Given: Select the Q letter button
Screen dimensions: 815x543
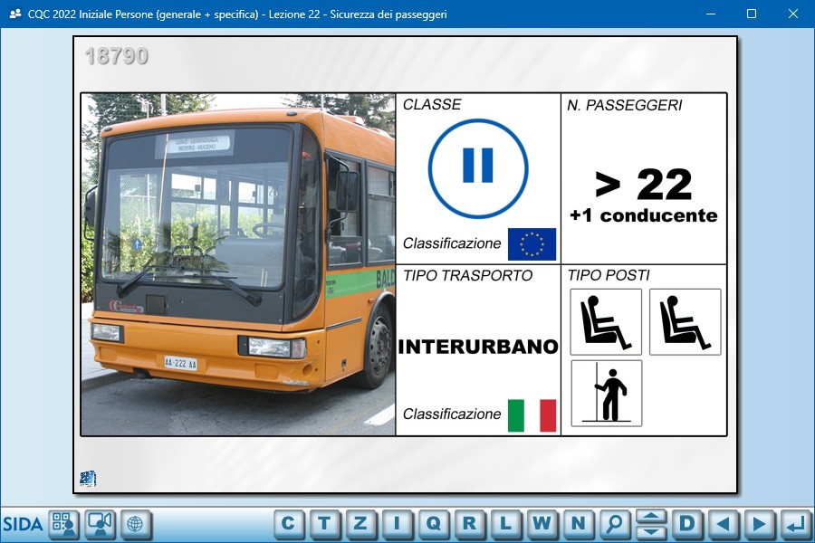Looking at the screenshot, I should pos(433,523).
